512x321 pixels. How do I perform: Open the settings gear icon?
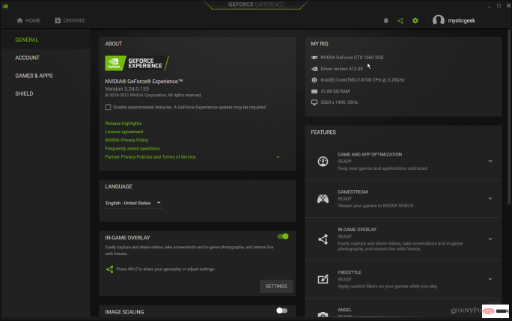[x=415, y=20]
